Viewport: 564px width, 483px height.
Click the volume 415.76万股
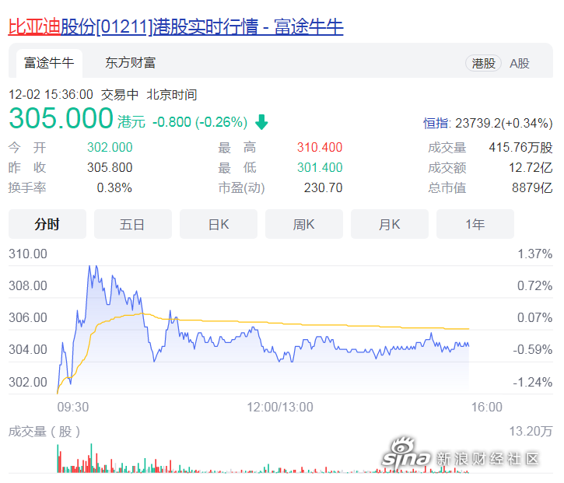click(x=520, y=148)
